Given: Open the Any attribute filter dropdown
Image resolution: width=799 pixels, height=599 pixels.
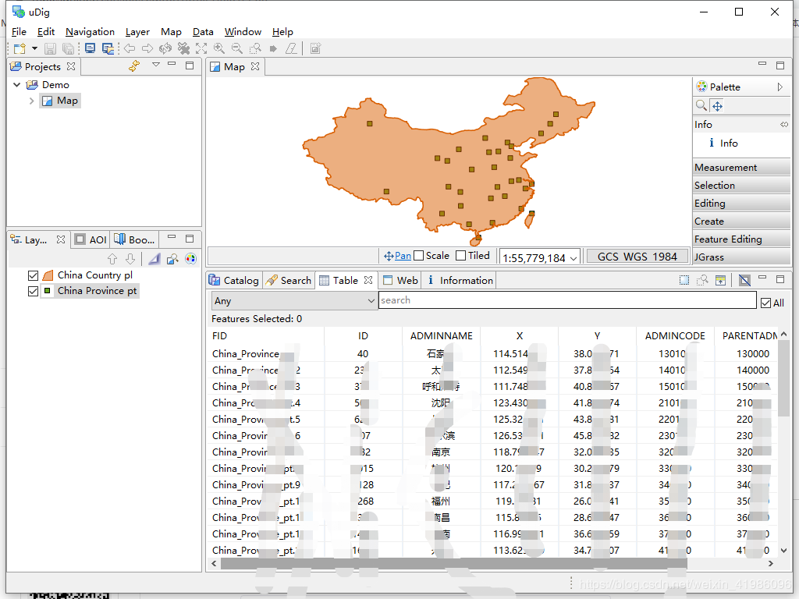Looking at the screenshot, I should tap(294, 301).
